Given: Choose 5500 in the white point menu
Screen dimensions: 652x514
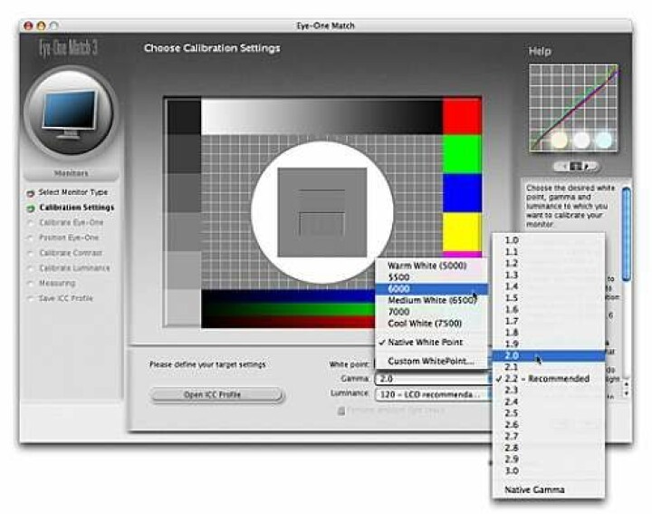Looking at the screenshot, I should (431, 277).
